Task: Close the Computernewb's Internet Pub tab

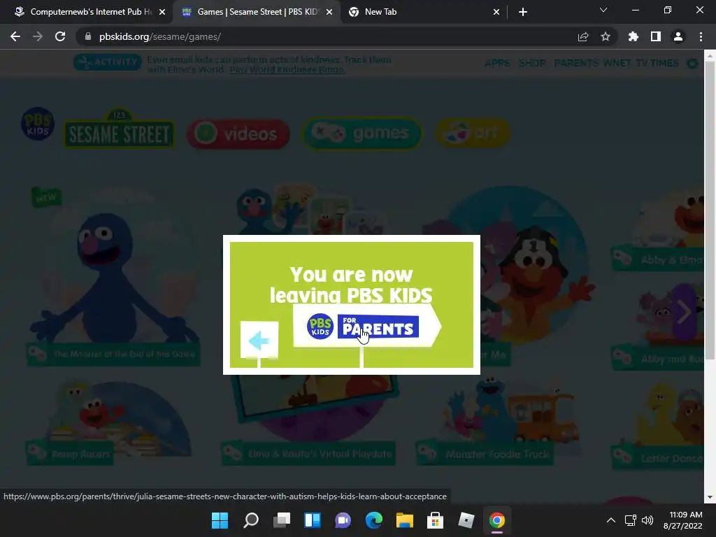Action: (x=162, y=12)
